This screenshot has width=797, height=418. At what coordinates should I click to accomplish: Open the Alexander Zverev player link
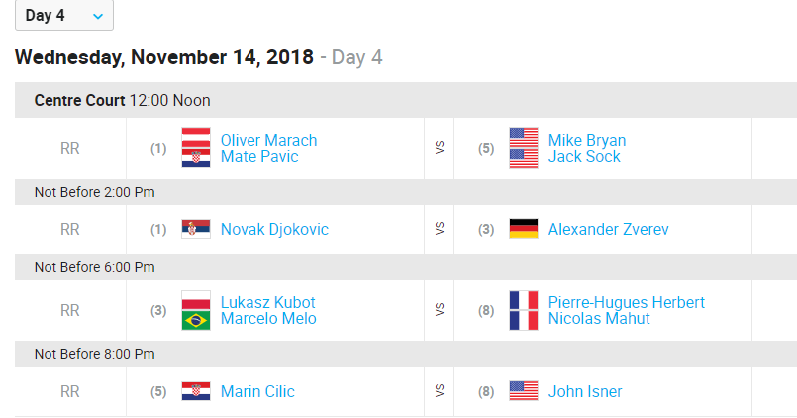pyautogui.click(x=609, y=230)
